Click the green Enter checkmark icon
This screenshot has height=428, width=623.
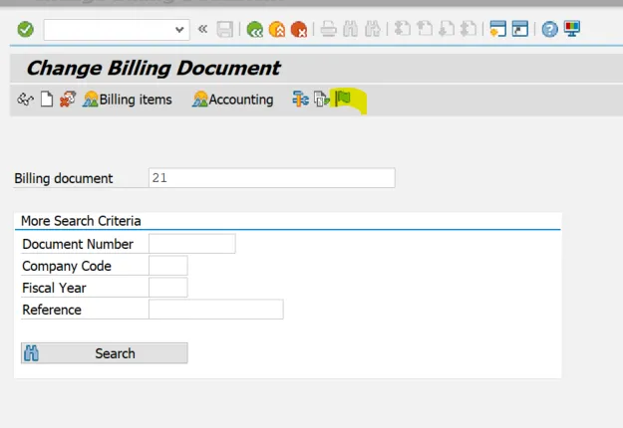[26, 29]
